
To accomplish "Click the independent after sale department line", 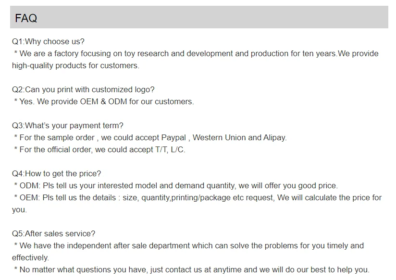I will [x=189, y=245].
